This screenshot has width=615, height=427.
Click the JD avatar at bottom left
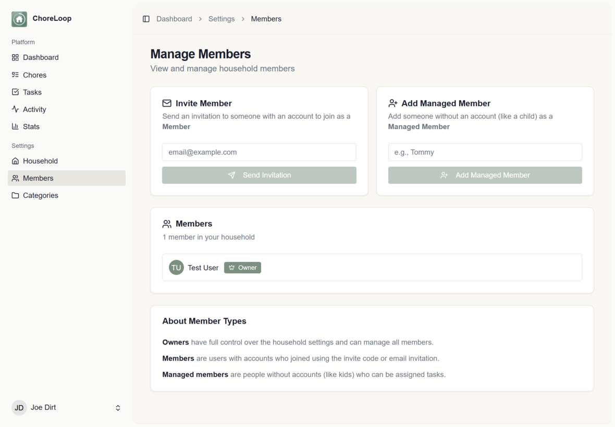click(19, 408)
